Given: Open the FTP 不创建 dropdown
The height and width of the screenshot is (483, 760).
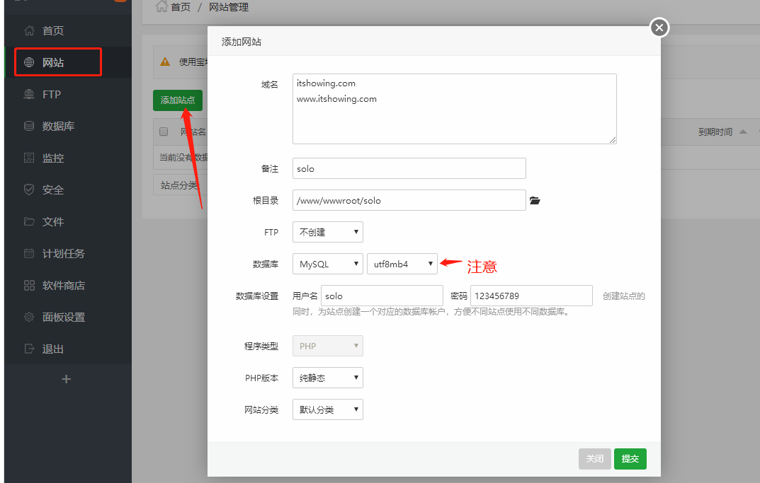Looking at the screenshot, I should [327, 232].
